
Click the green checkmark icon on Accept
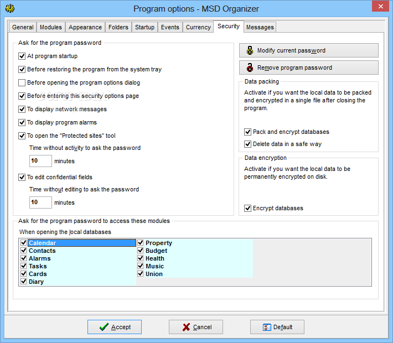click(104, 327)
